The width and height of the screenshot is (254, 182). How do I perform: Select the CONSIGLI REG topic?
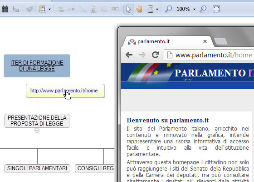tap(95, 168)
